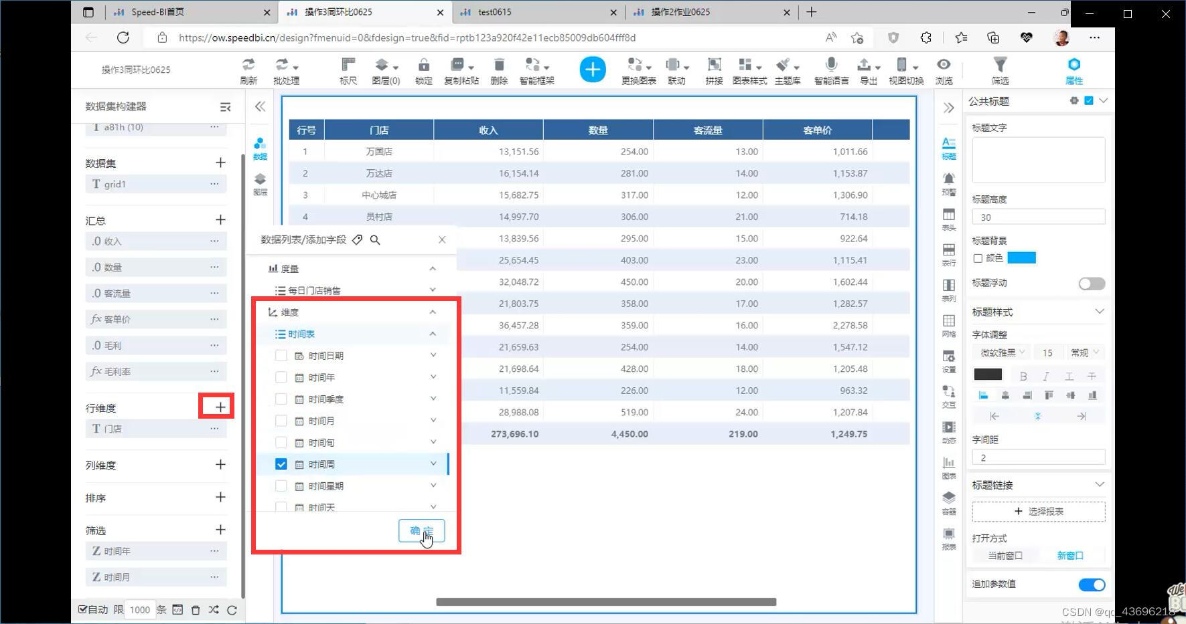Click the italic font button
Image resolution: width=1186 pixels, height=624 pixels.
coord(1046,376)
